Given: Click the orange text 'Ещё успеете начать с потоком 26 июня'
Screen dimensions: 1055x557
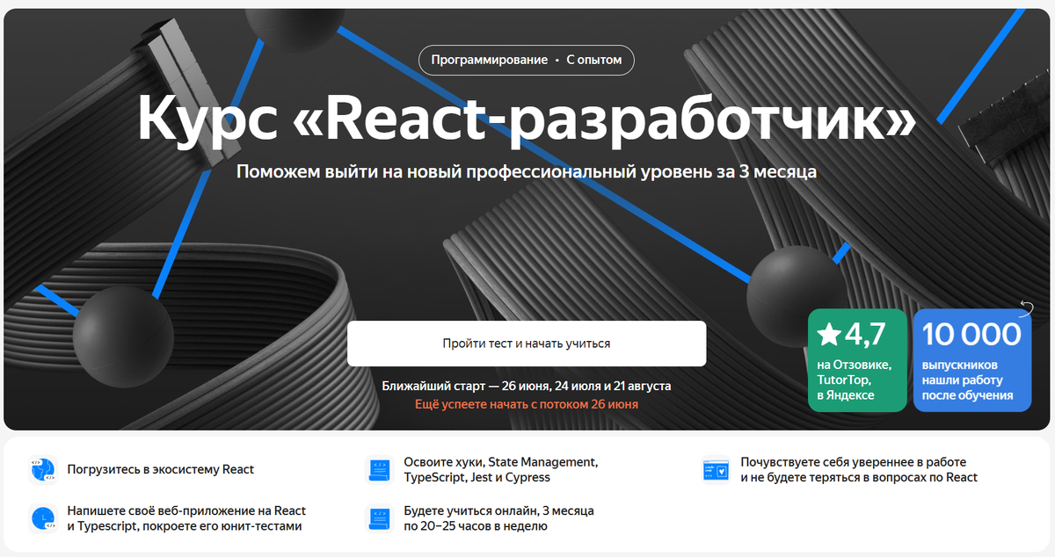Looking at the screenshot, I should 527,404.
